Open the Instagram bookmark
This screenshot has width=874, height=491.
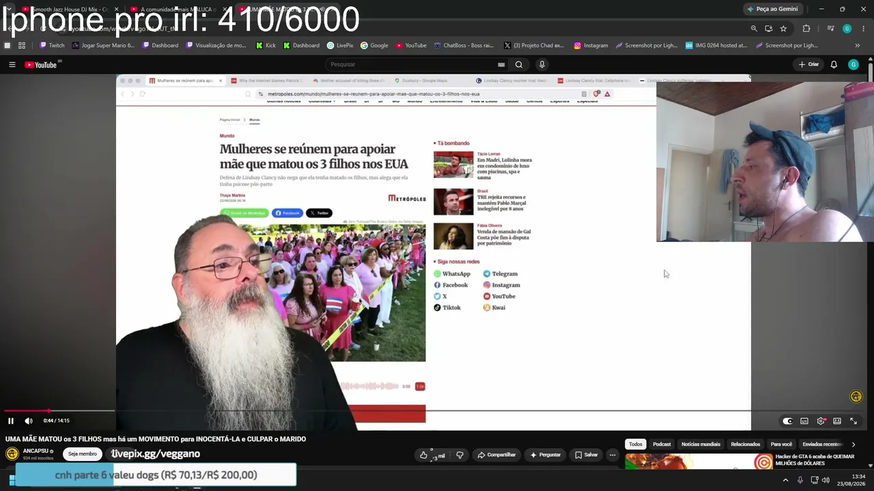click(591, 46)
